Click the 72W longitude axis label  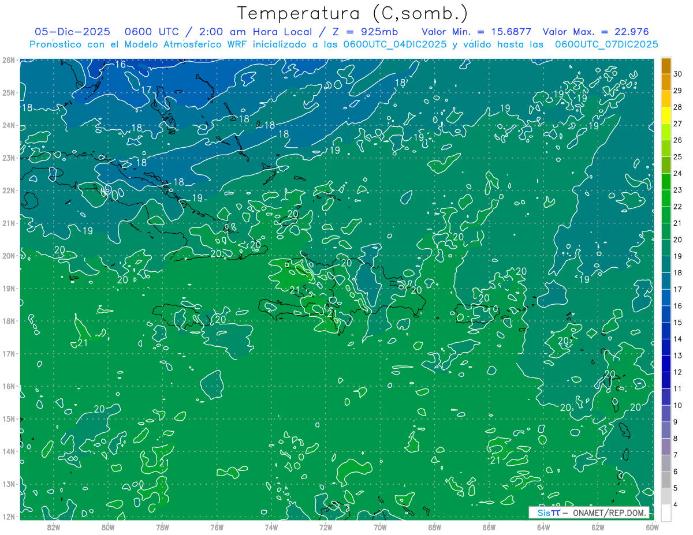[326, 527]
